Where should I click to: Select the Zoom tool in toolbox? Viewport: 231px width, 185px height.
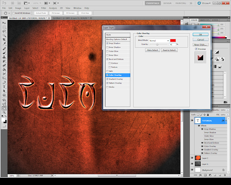pos(4,112)
